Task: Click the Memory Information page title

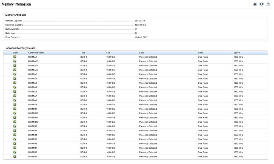Action: [16, 4]
